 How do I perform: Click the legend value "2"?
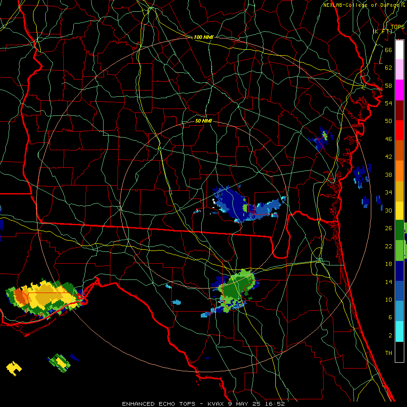(x=390, y=336)
